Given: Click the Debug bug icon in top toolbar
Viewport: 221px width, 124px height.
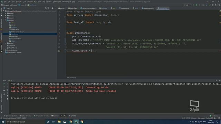Looking at the screenshot, I should tap(196, 5).
